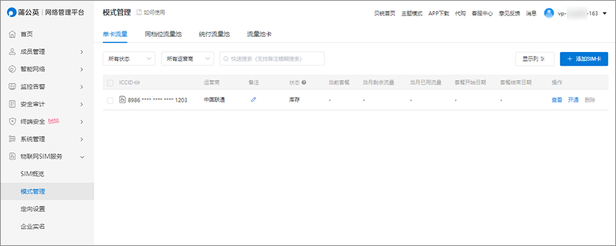Click 中国联通 carrier cell
Image resolution: width=616 pixels, height=246 pixels.
(x=214, y=100)
